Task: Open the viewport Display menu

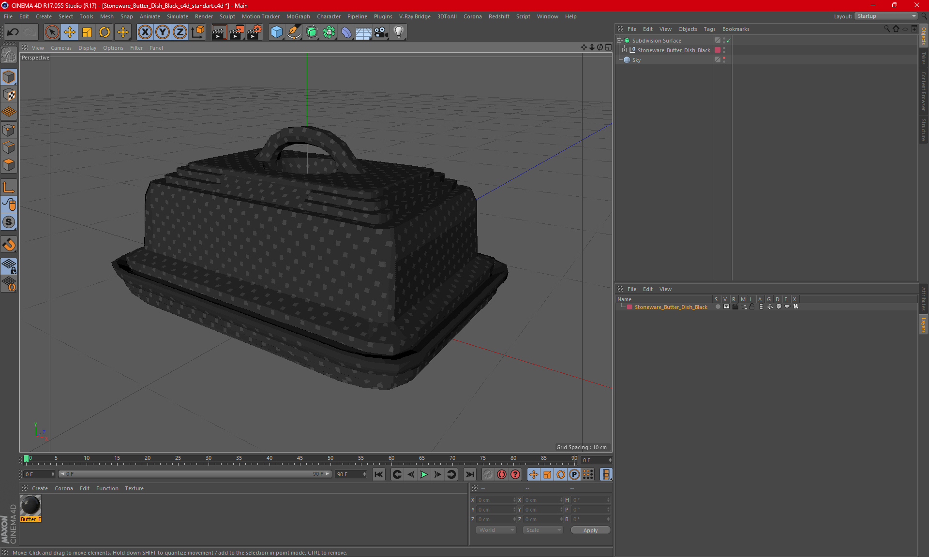Action: tap(87, 48)
